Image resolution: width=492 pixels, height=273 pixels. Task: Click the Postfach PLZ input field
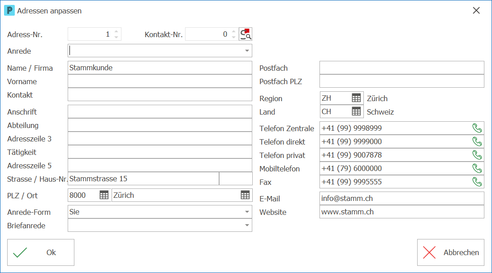coord(402,81)
